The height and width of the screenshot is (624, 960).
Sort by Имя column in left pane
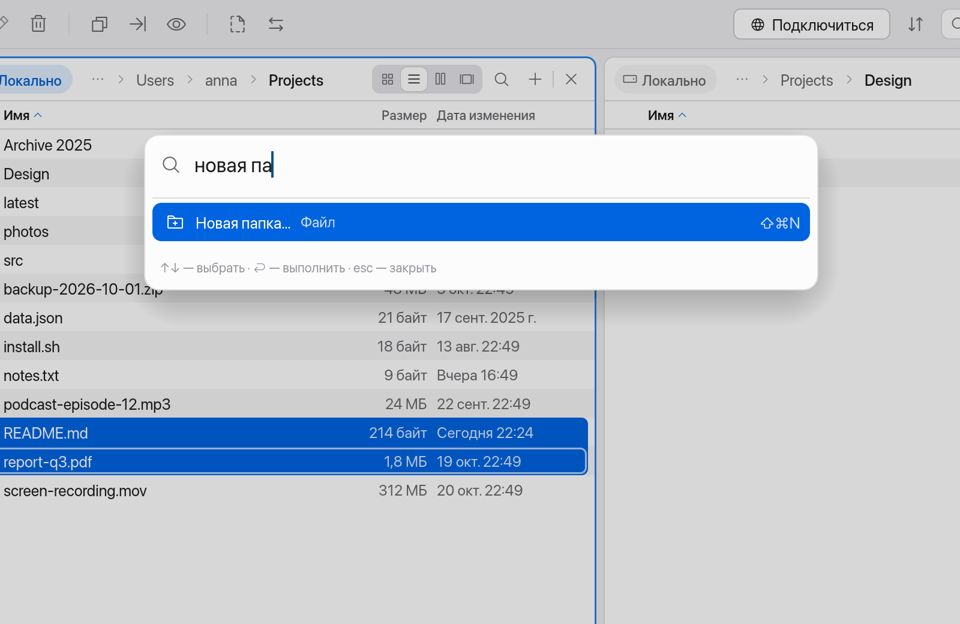click(22, 115)
